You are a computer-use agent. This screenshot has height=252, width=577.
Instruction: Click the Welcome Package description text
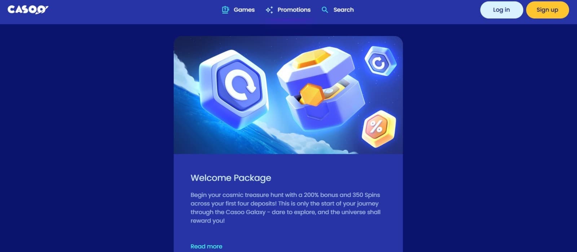tap(285, 208)
